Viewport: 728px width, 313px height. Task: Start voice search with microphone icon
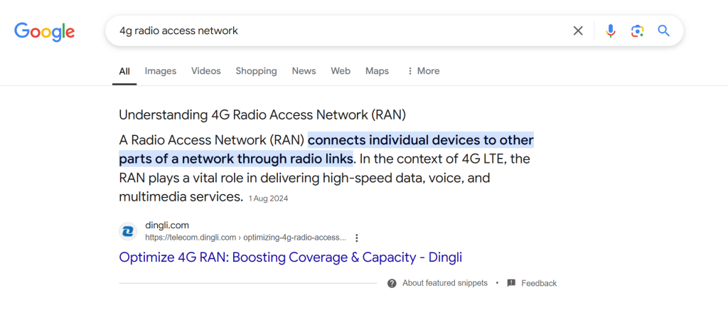pyautogui.click(x=611, y=31)
